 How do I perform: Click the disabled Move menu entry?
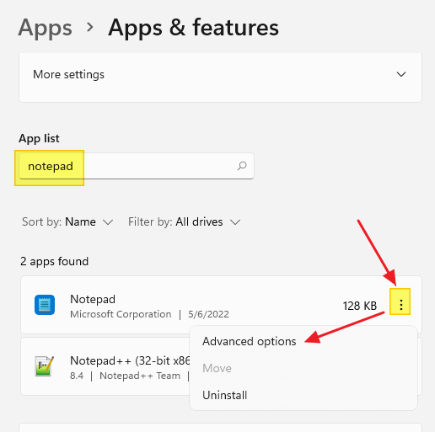[x=217, y=368]
